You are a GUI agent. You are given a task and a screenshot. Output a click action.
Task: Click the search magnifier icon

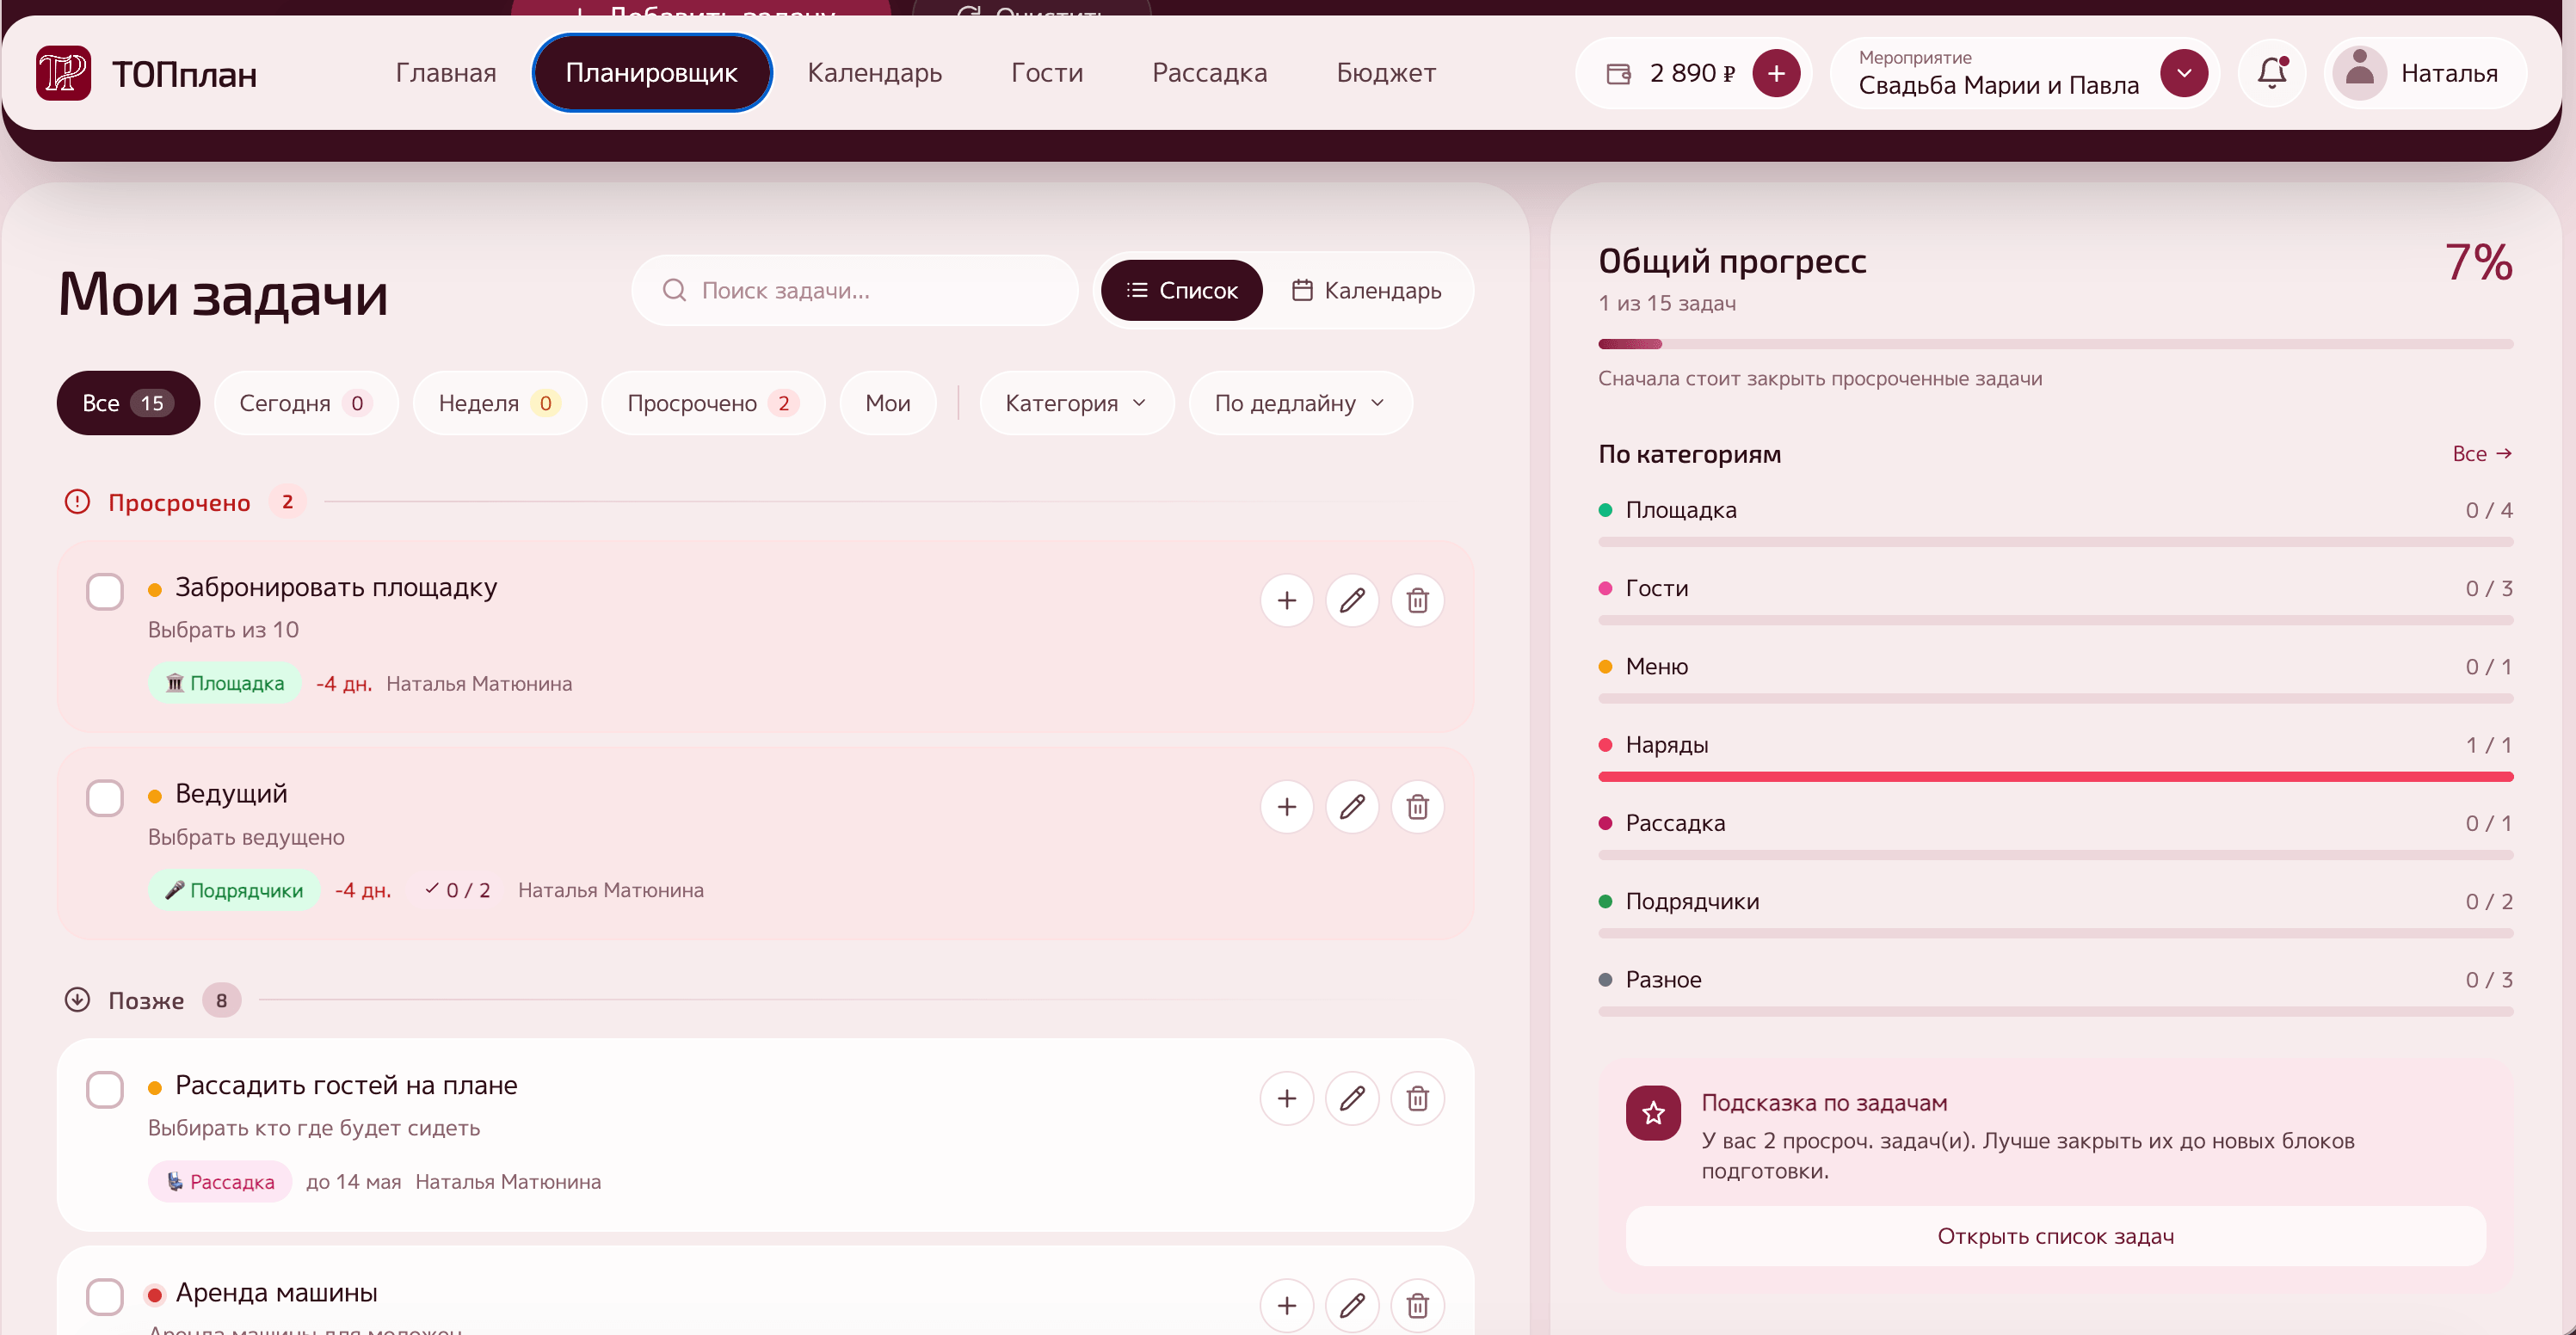[674, 290]
